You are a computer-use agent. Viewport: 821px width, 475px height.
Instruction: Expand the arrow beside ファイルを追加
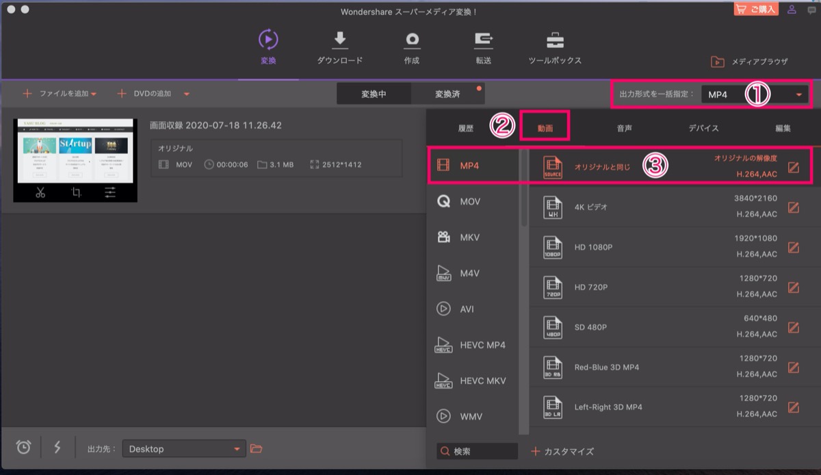[x=94, y=94]
